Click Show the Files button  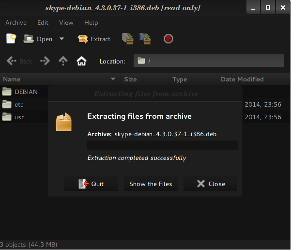(x=151, y=184)
